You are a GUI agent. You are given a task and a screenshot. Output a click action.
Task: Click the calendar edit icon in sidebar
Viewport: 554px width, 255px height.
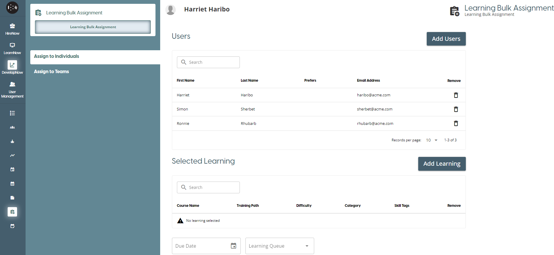[x=12, y=226]
